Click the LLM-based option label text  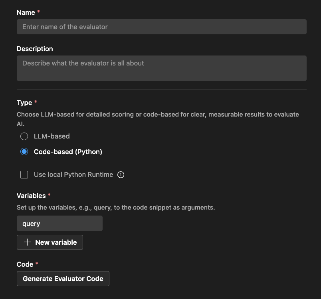(52, 136)
